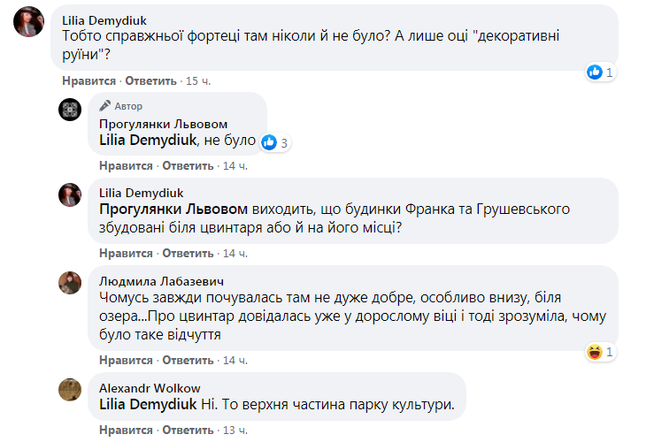Image resolution: width=654 pixels, height=442 pixels.
Task: Like Людмила Лабазевич's comment
Action: 121,361
